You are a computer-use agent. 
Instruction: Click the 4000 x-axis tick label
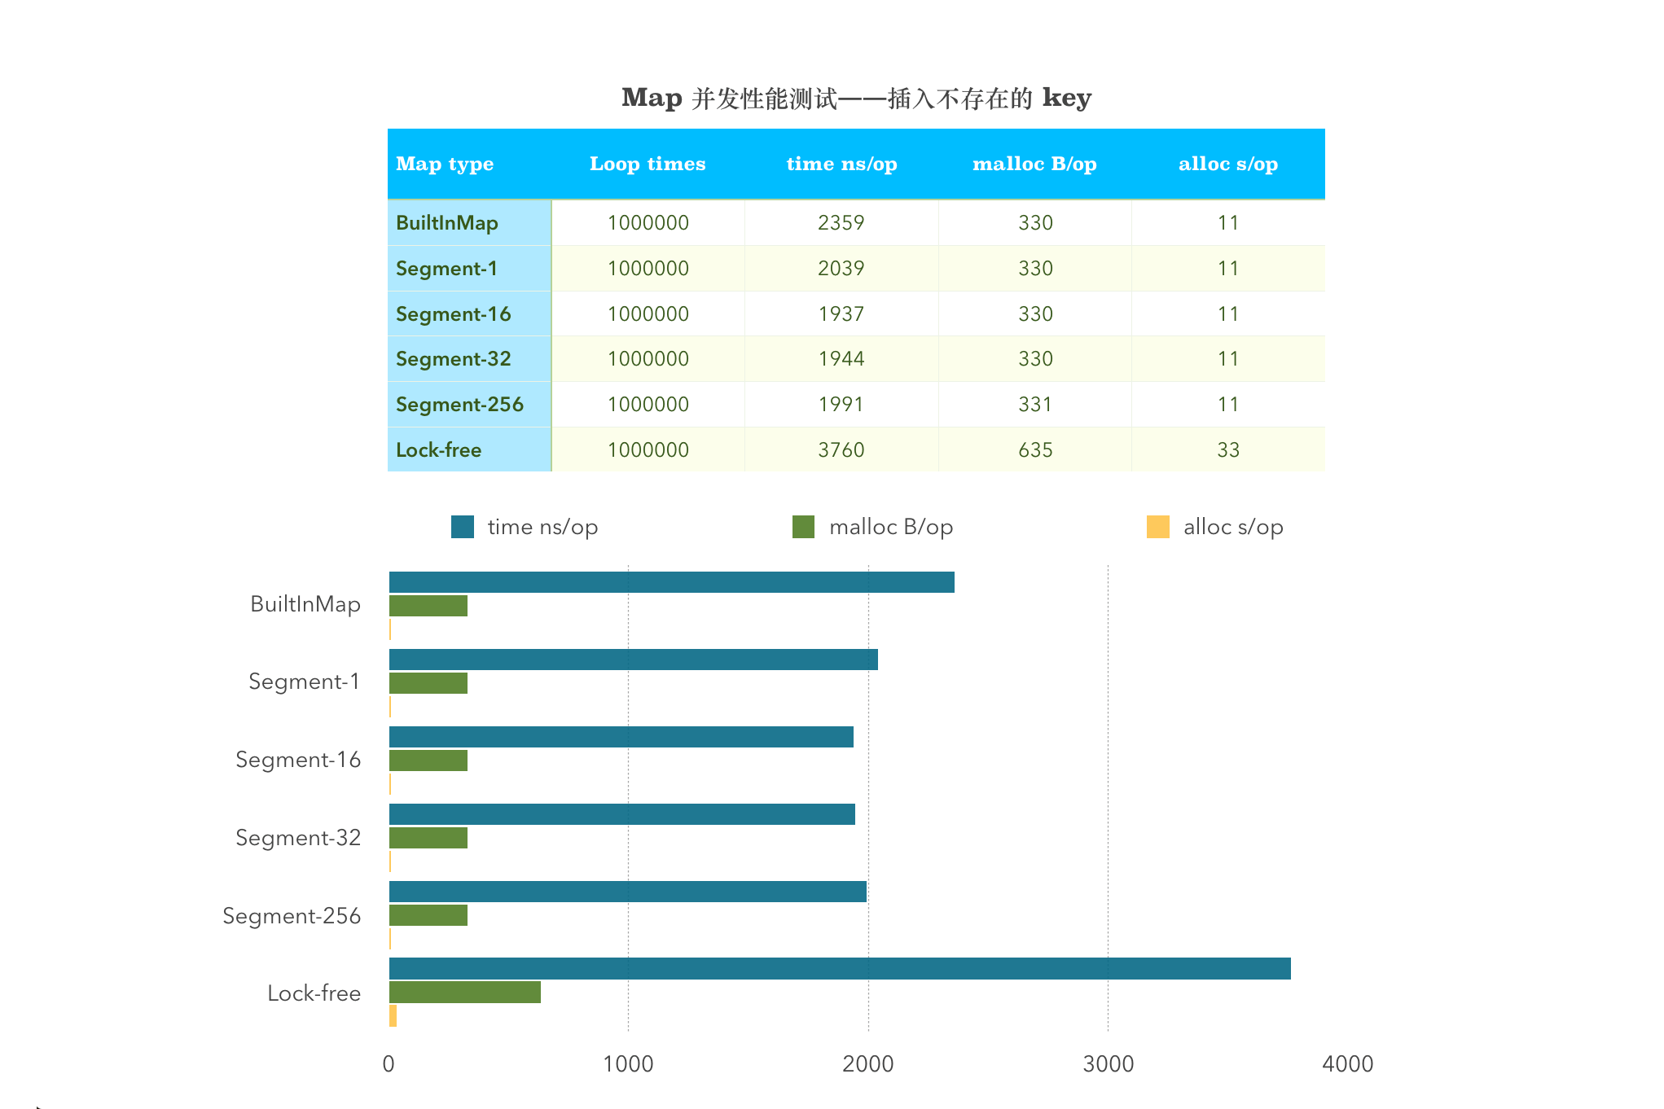pyautogui.click(x=1347, y=1064)
